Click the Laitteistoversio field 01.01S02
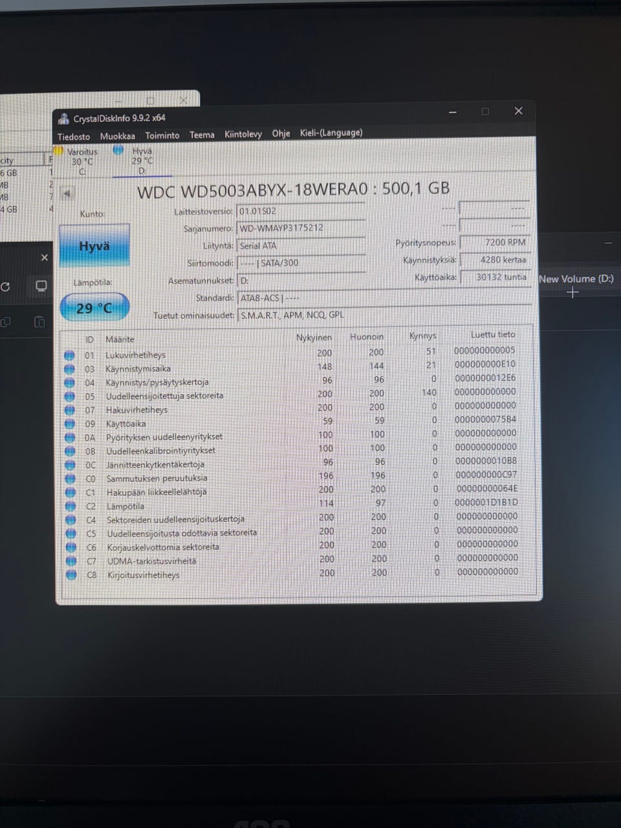This screenshot has height=828, width=621. (x=301, y=211)
